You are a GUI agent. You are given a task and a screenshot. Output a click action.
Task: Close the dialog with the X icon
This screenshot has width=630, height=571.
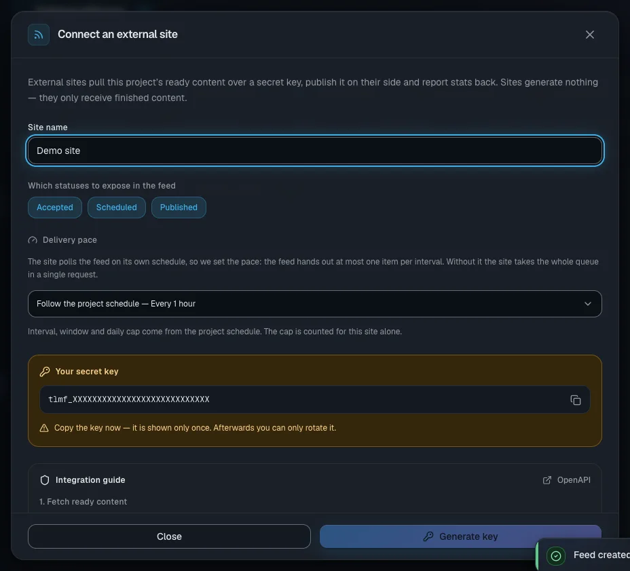point(589,35)
